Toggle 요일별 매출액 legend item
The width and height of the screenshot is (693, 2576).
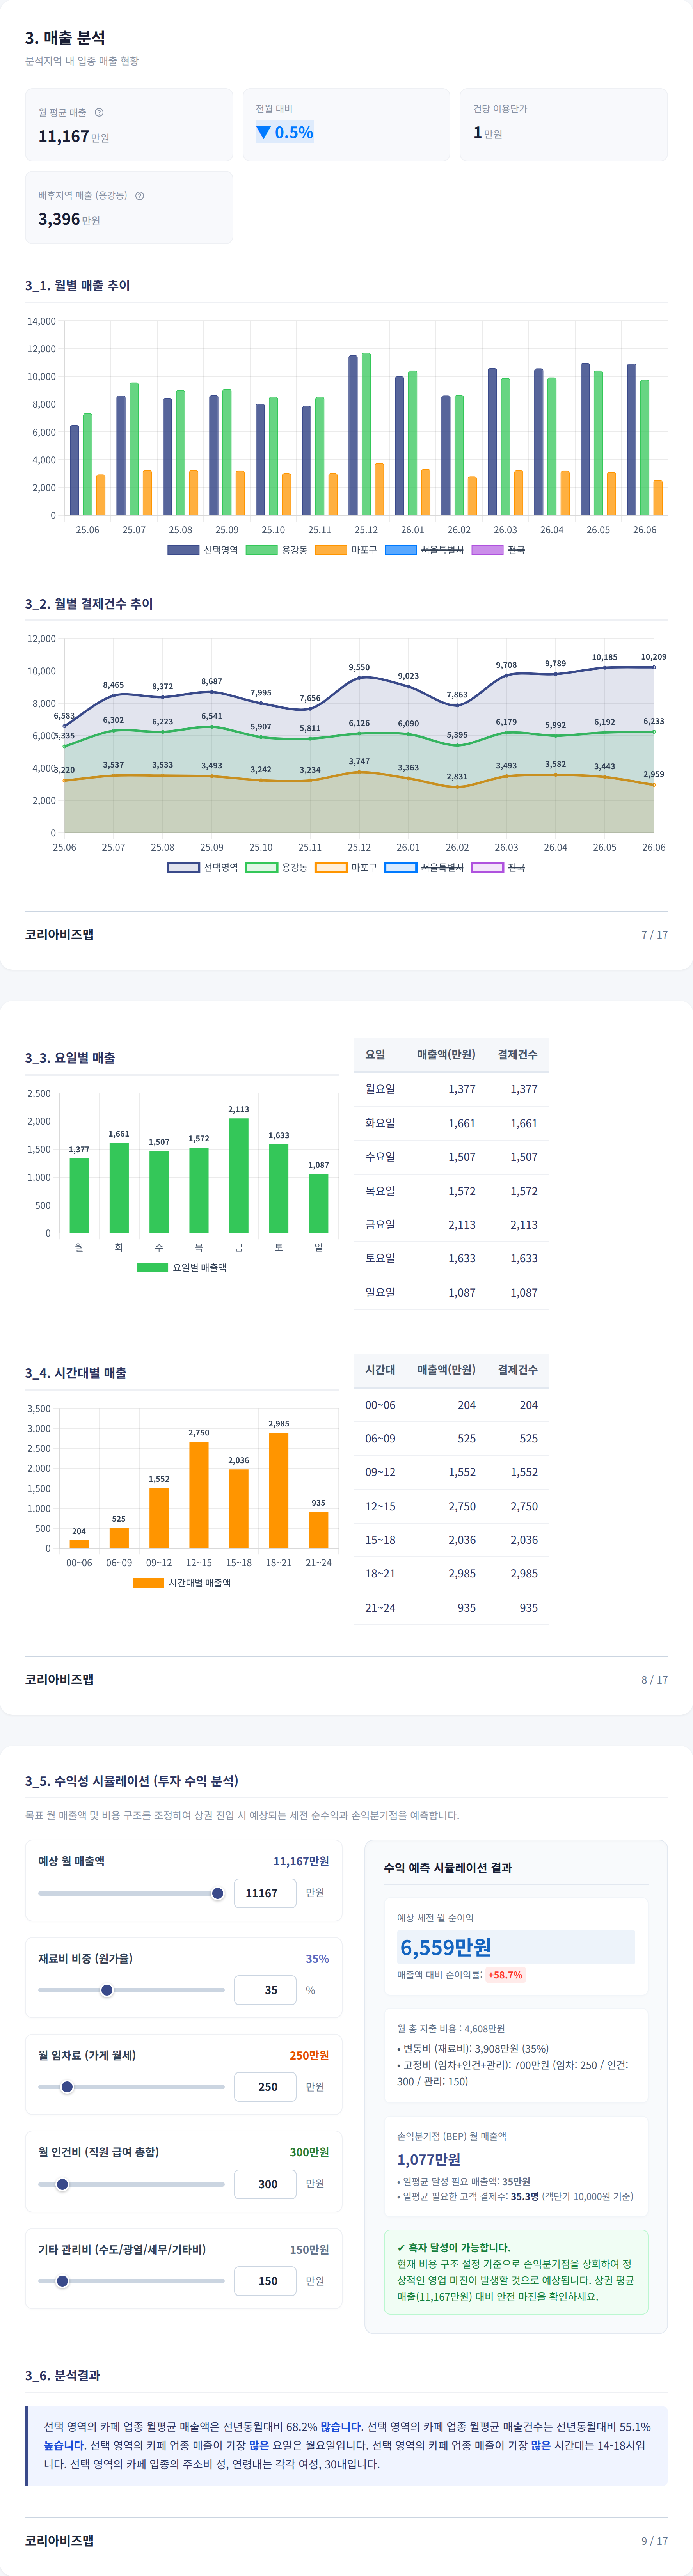point(182,1267)
